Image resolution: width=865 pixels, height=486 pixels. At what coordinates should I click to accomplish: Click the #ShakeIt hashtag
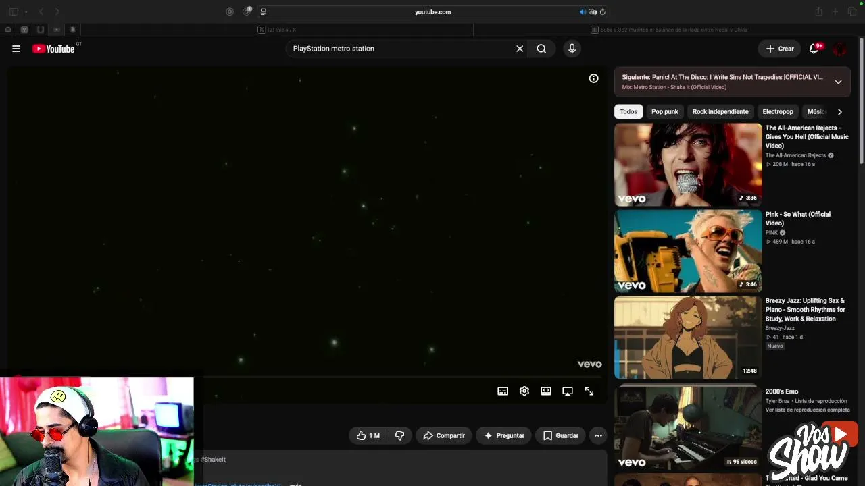[x=214, y=460]
